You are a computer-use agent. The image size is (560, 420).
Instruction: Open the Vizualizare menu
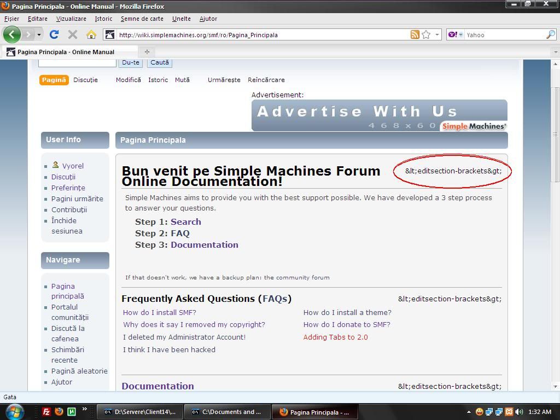71,19
